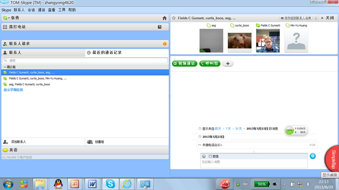Enable the 短信 SMS checkbox
Viewport: 339px width, 190px height.
pyautogui.click(x=210, y=156)
